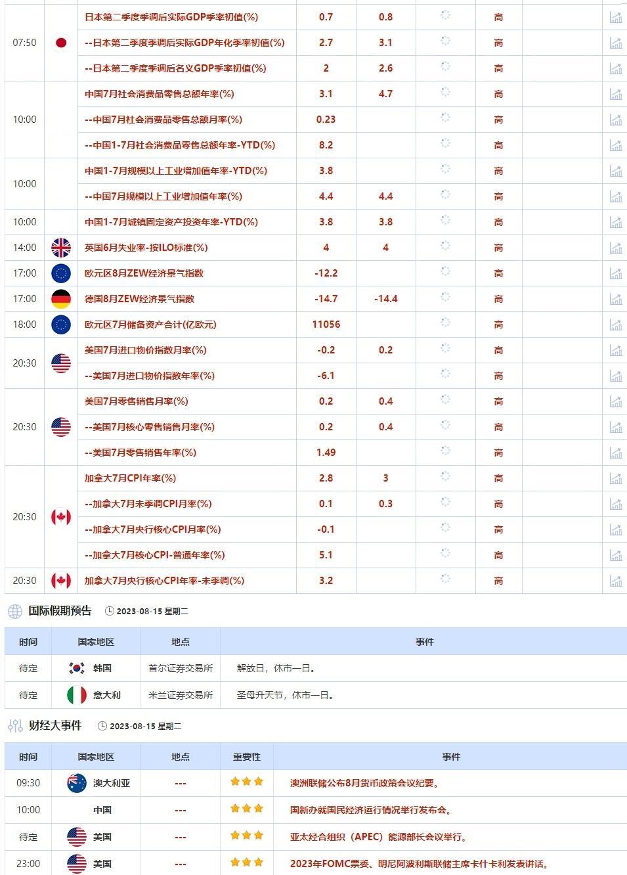Click the chart icon beside Japan Q2 GDP row
This screenshot has height=875, width=627.
click(x=615, y=18)
